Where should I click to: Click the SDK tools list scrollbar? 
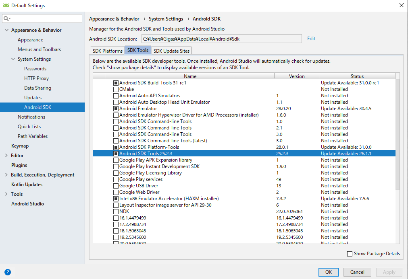(398, 135)
